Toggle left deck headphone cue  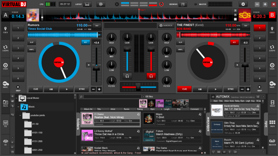(127, 76)
